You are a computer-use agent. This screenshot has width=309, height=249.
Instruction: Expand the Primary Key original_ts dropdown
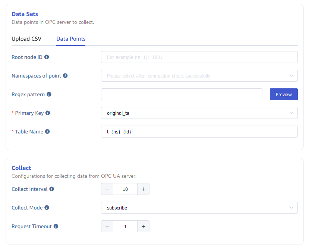click(x=199, y=113)
